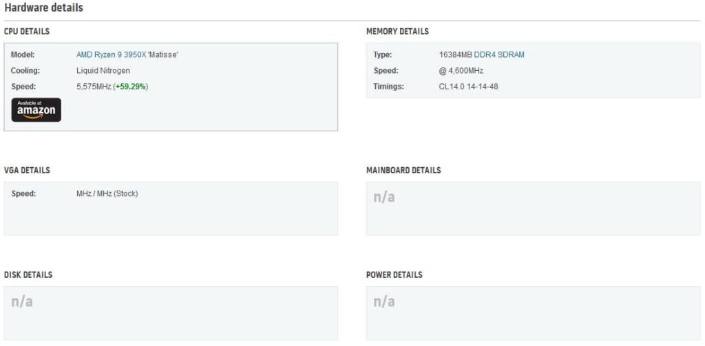Click the CPU Model label
This screenshot has height=346, width=705.
pos(23,55)
